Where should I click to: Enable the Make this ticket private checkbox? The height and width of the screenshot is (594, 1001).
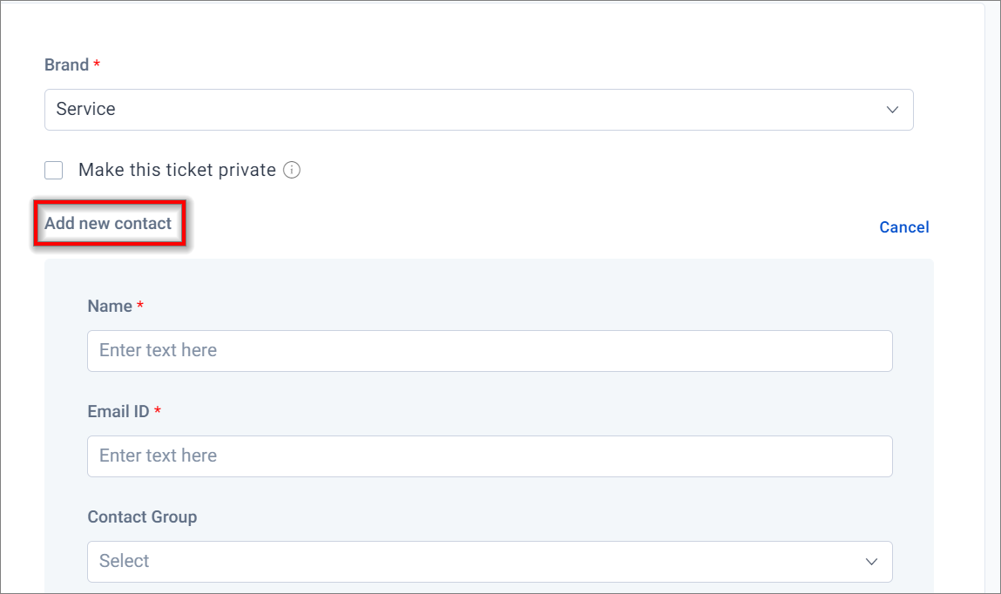coord(54,171)
